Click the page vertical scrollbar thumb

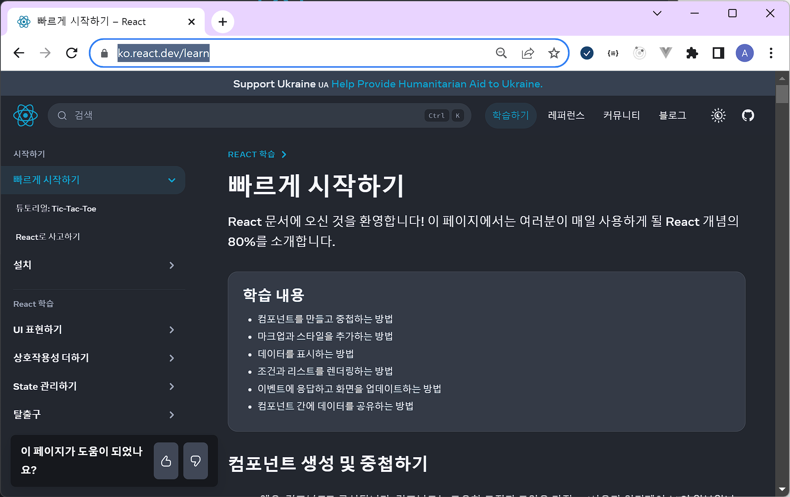click(x=782, y=94)
